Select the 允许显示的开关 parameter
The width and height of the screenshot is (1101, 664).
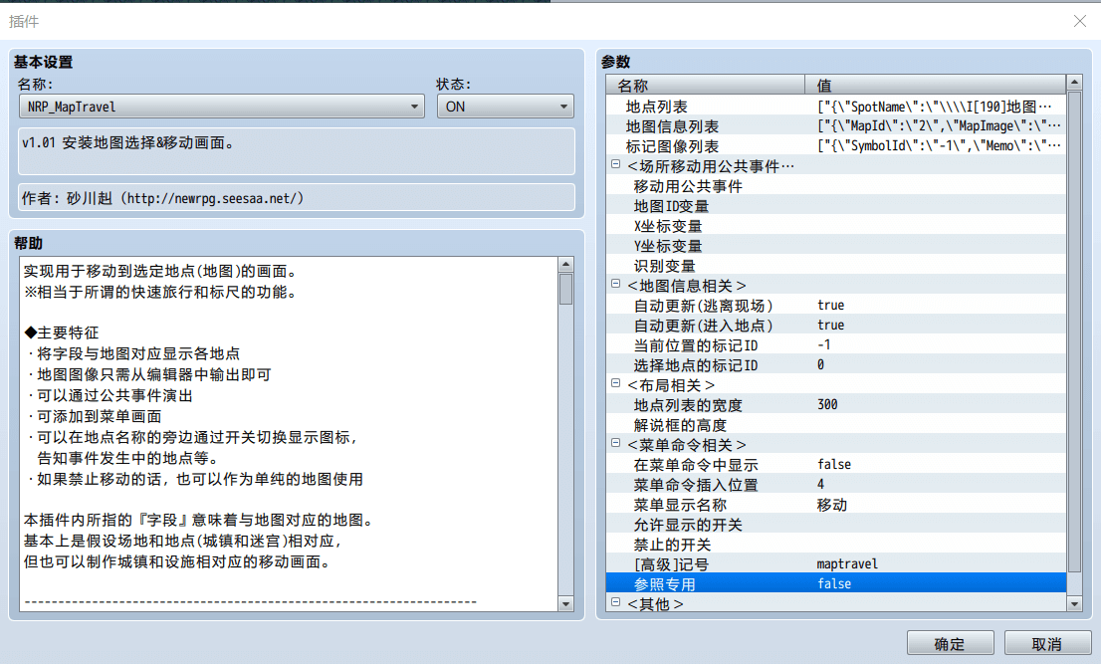point(835,525)
